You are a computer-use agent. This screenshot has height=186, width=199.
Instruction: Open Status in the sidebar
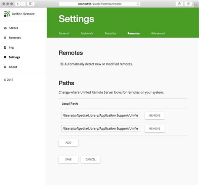(x=13, y=28)
